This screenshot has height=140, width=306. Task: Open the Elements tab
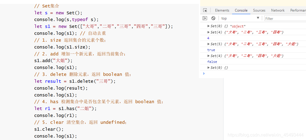coord(222,10)
